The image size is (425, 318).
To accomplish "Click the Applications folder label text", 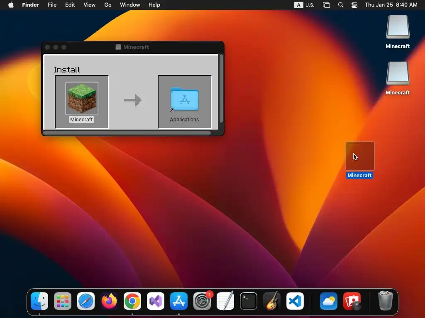I will tap(184, 120).
